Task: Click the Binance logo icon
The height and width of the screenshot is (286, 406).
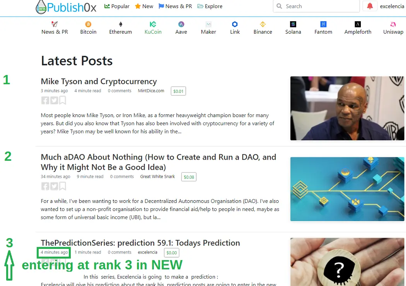Action: tap(263, 24)
